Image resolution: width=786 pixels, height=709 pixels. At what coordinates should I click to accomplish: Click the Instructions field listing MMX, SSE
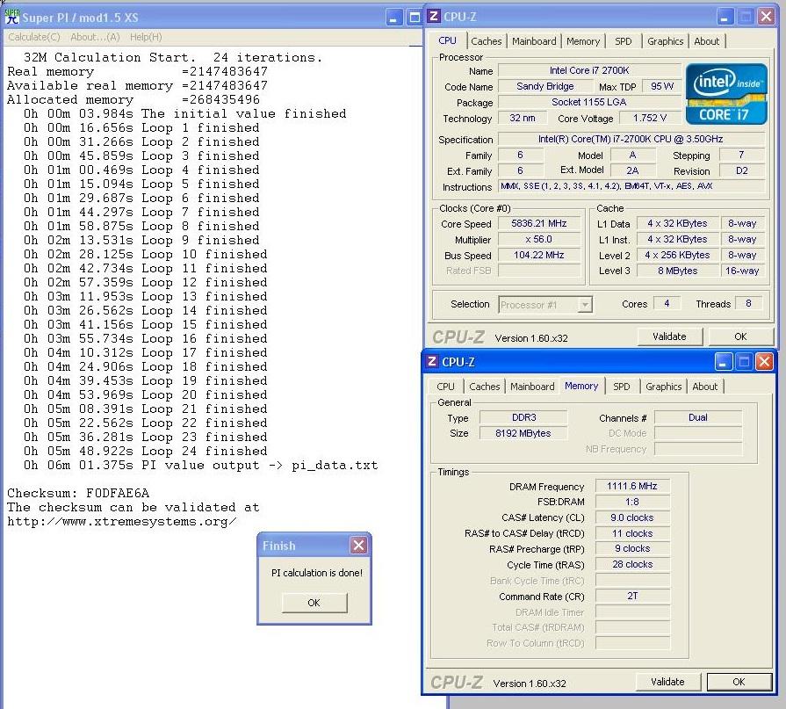631,186
